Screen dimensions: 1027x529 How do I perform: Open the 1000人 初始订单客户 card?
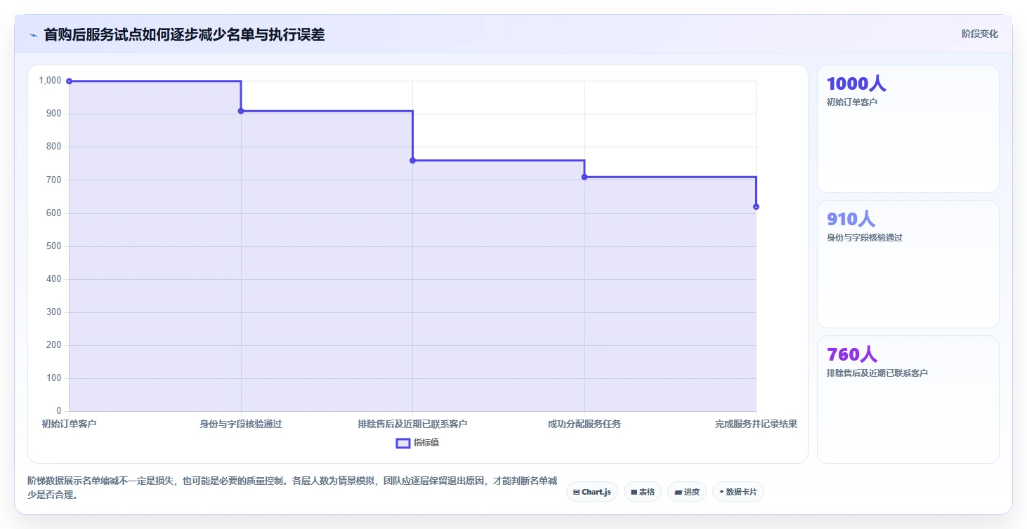[x=908, y=128]
